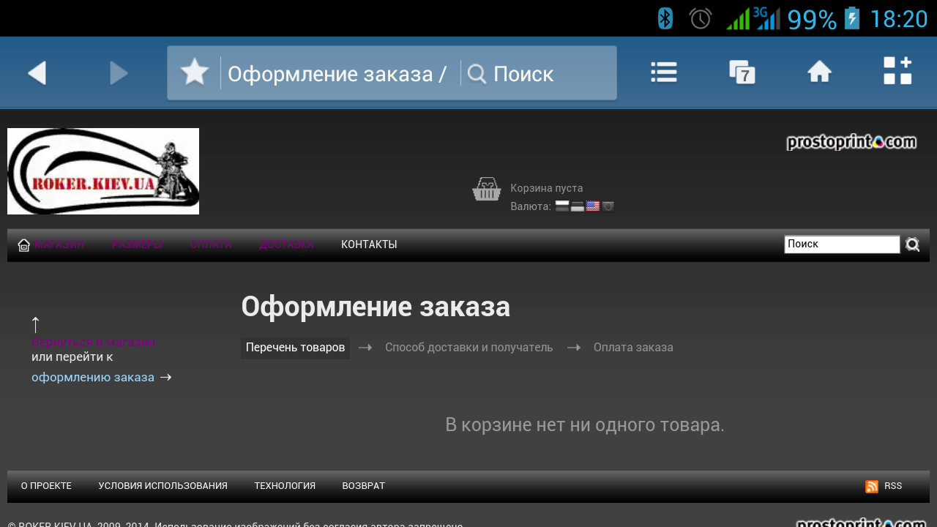Viewport: 937px width, 527px height.
Task: Tap the browser back arrow
Action: pos(37,73)
